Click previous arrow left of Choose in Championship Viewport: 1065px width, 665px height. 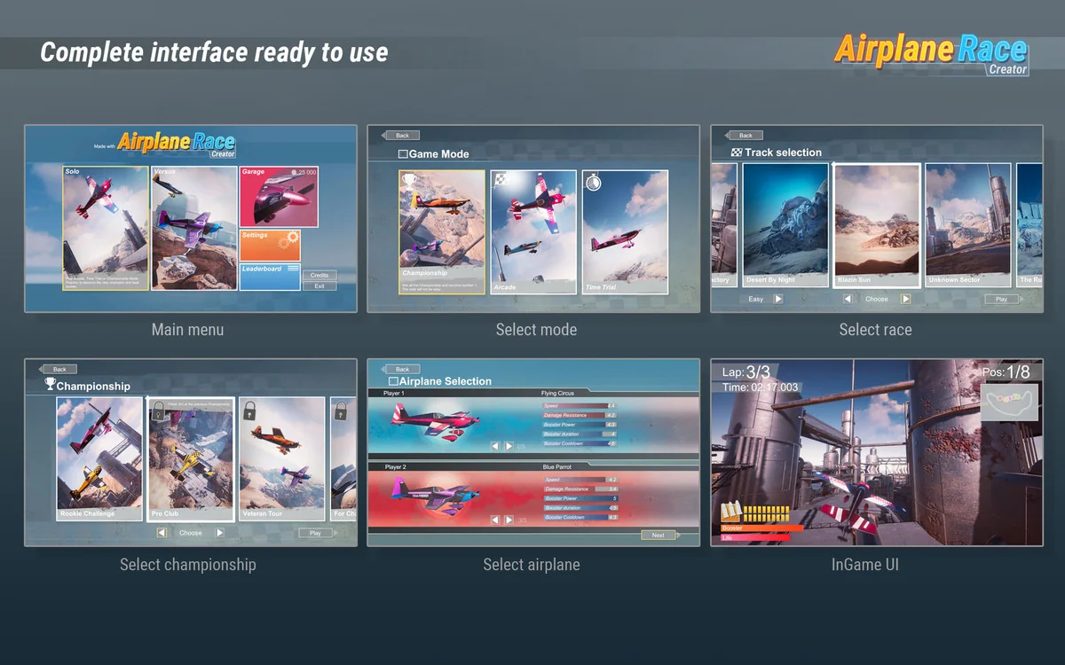(x=162, y=533)
